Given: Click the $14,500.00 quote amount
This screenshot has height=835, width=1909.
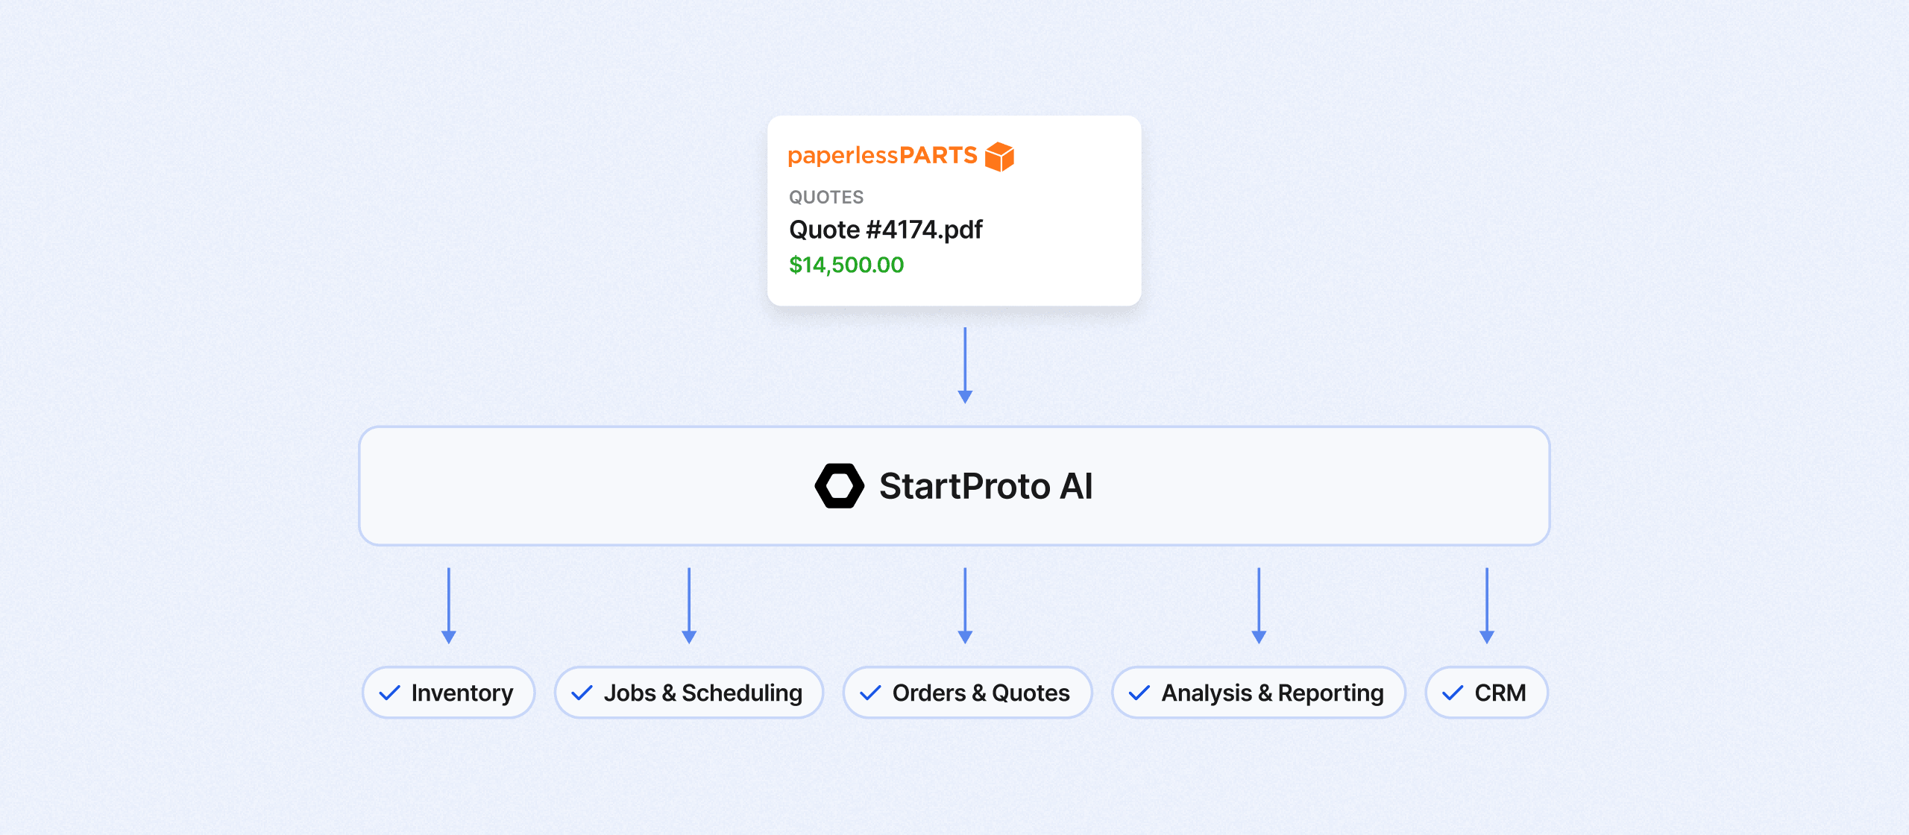Looking at the screenshot, I should [x=846, y=265].
